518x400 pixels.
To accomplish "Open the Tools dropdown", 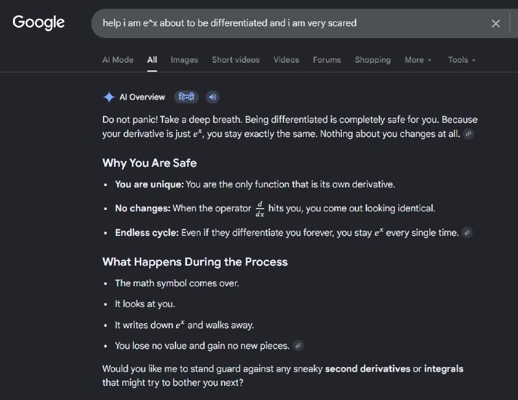I will point(462,60).
